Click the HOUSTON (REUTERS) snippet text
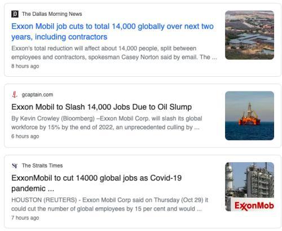The width and height of the screenshot is (282, 231). click(x=110, y=204)
